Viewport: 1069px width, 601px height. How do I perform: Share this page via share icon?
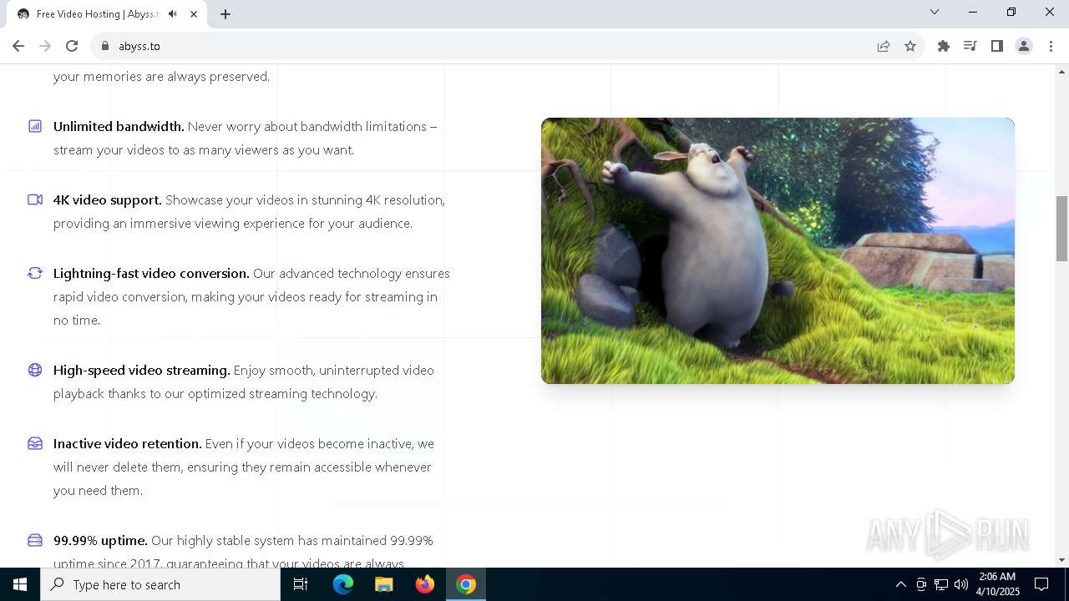click(884, 46)
